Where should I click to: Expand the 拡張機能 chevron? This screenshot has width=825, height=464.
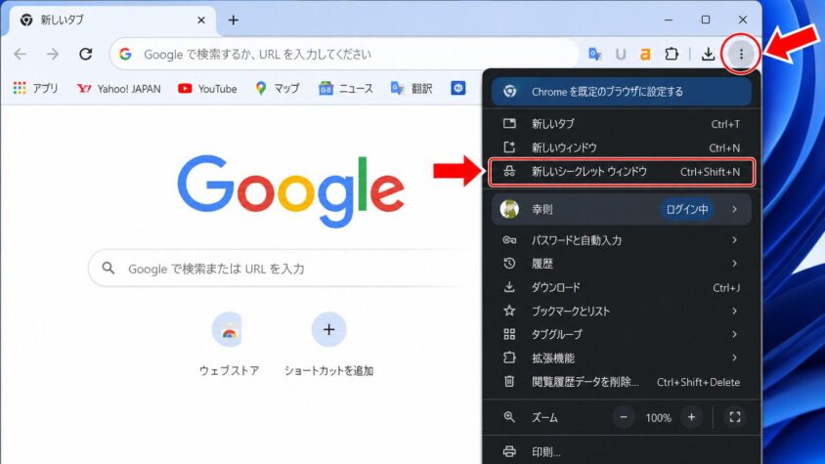(734, 358)
